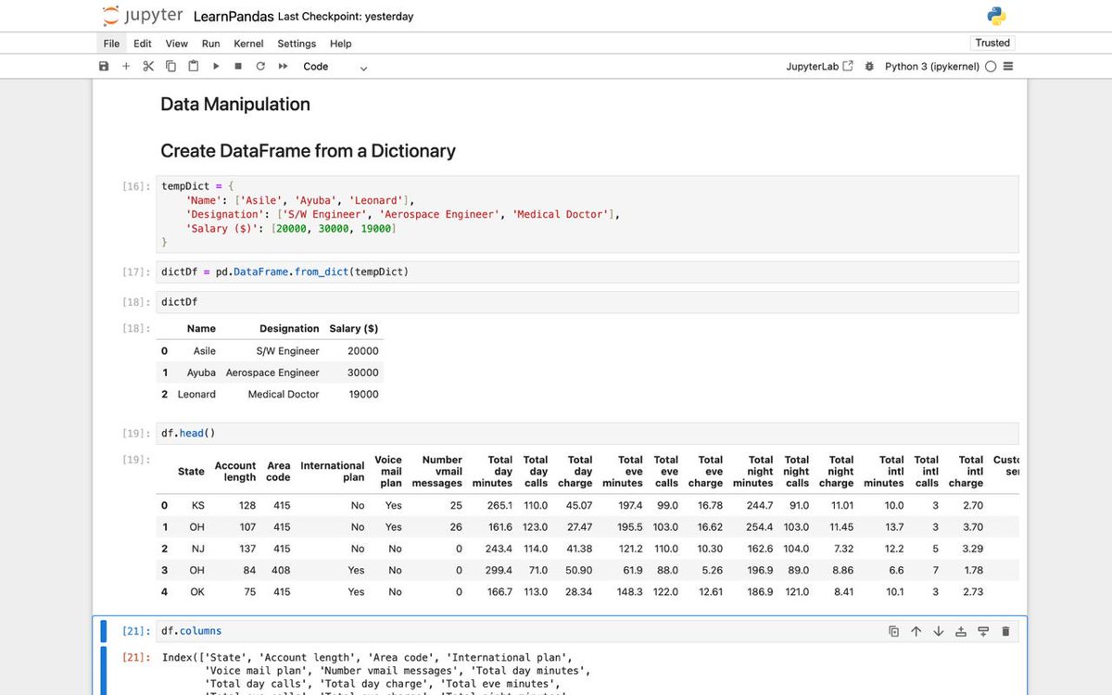The height and width of the screenshot is (695, 1112).
Task: Restart kernel and run all cells
Action: [x=283, y=67]
